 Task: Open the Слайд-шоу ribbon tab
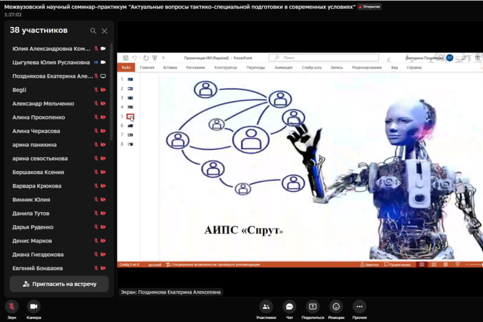pos(312,68)
